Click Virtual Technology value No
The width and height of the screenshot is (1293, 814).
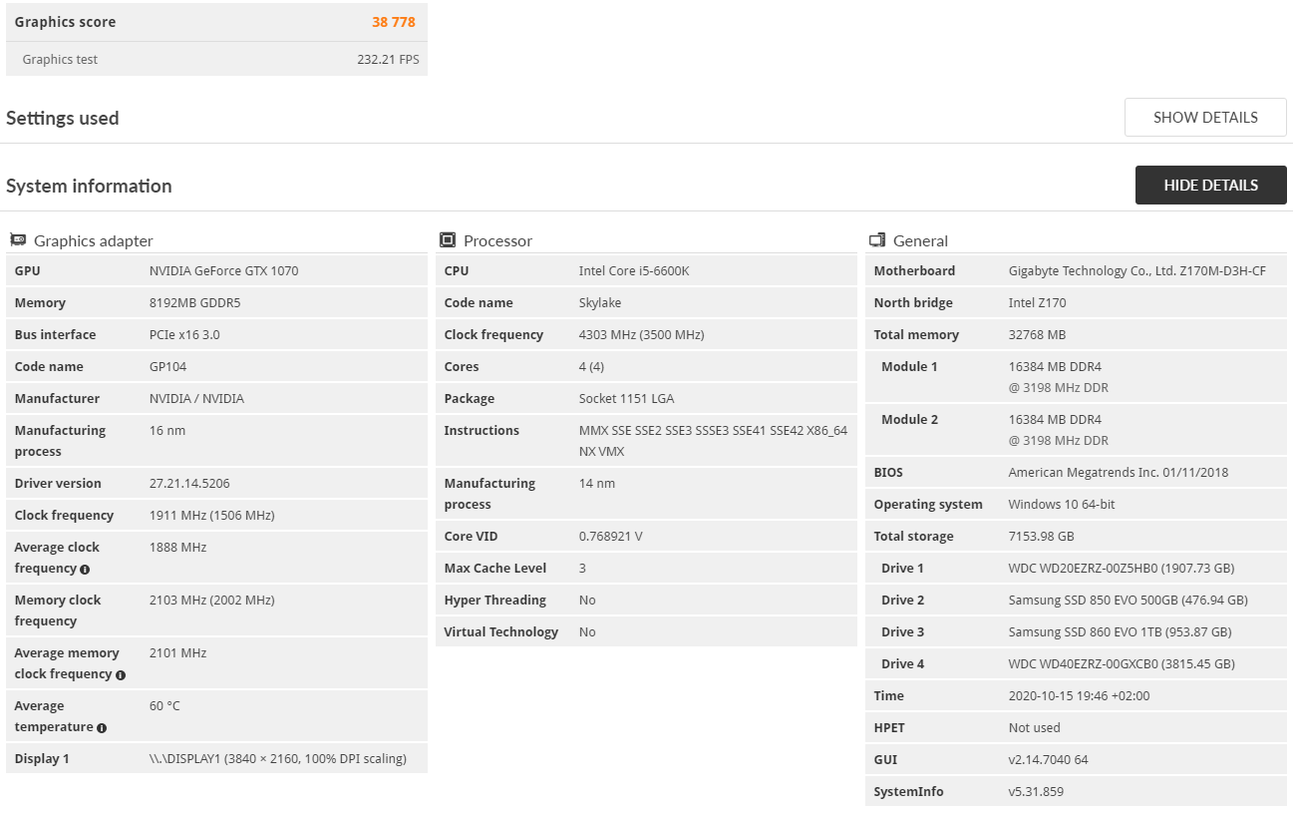tap(587, 631)
